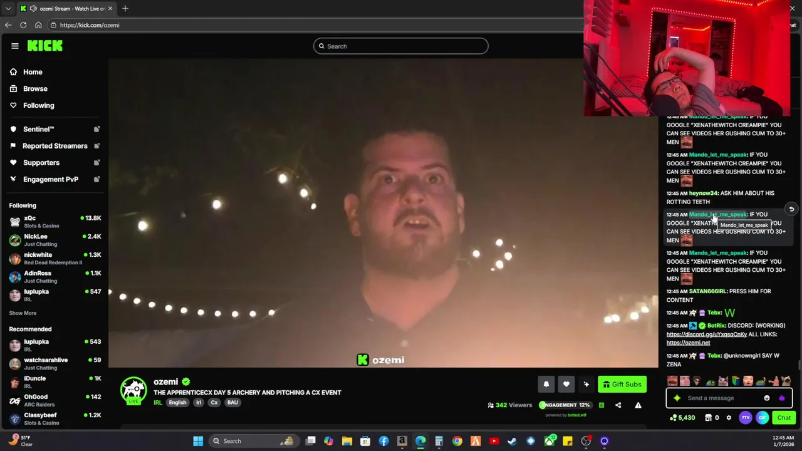Select the ozemi Stream browser tab

point(66,8)
